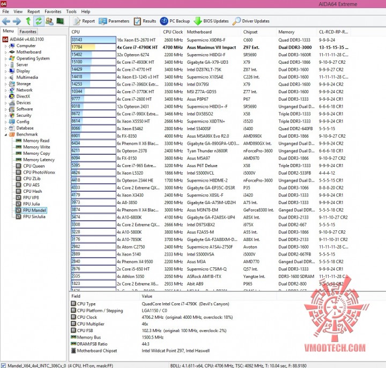Viewport: 386px width, 368px height.
Task: Expand the Operating System tree node
Action: point(6,59)
